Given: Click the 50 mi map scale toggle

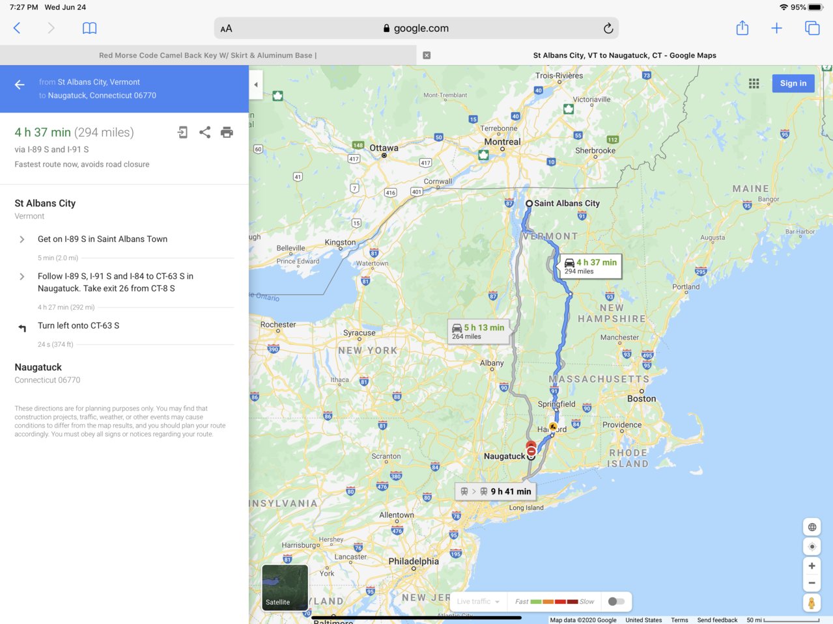Looking at the screenshot, I should (783, 620).
